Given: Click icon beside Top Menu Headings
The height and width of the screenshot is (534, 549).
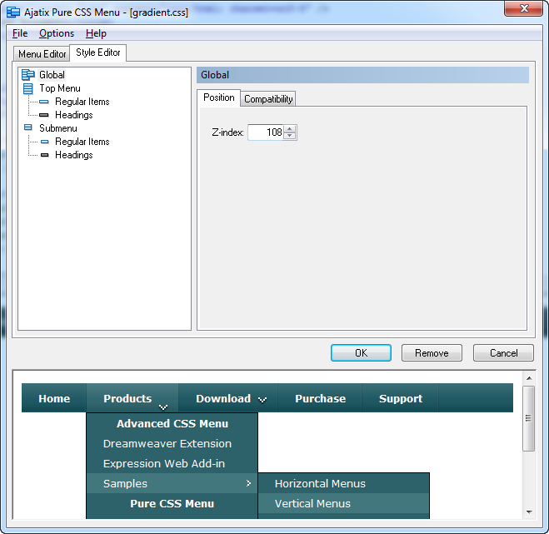Looking at the screenshot, I should tap(44, 115).
